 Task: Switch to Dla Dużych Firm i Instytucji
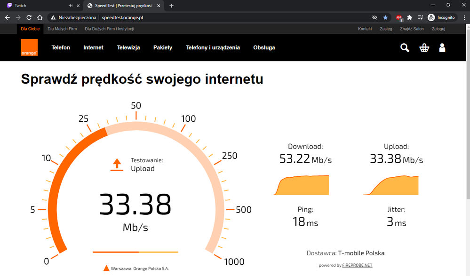coord(109,29)
